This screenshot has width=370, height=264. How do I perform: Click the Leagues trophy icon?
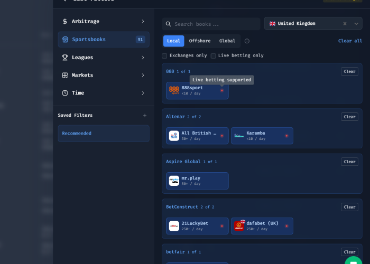65,58
